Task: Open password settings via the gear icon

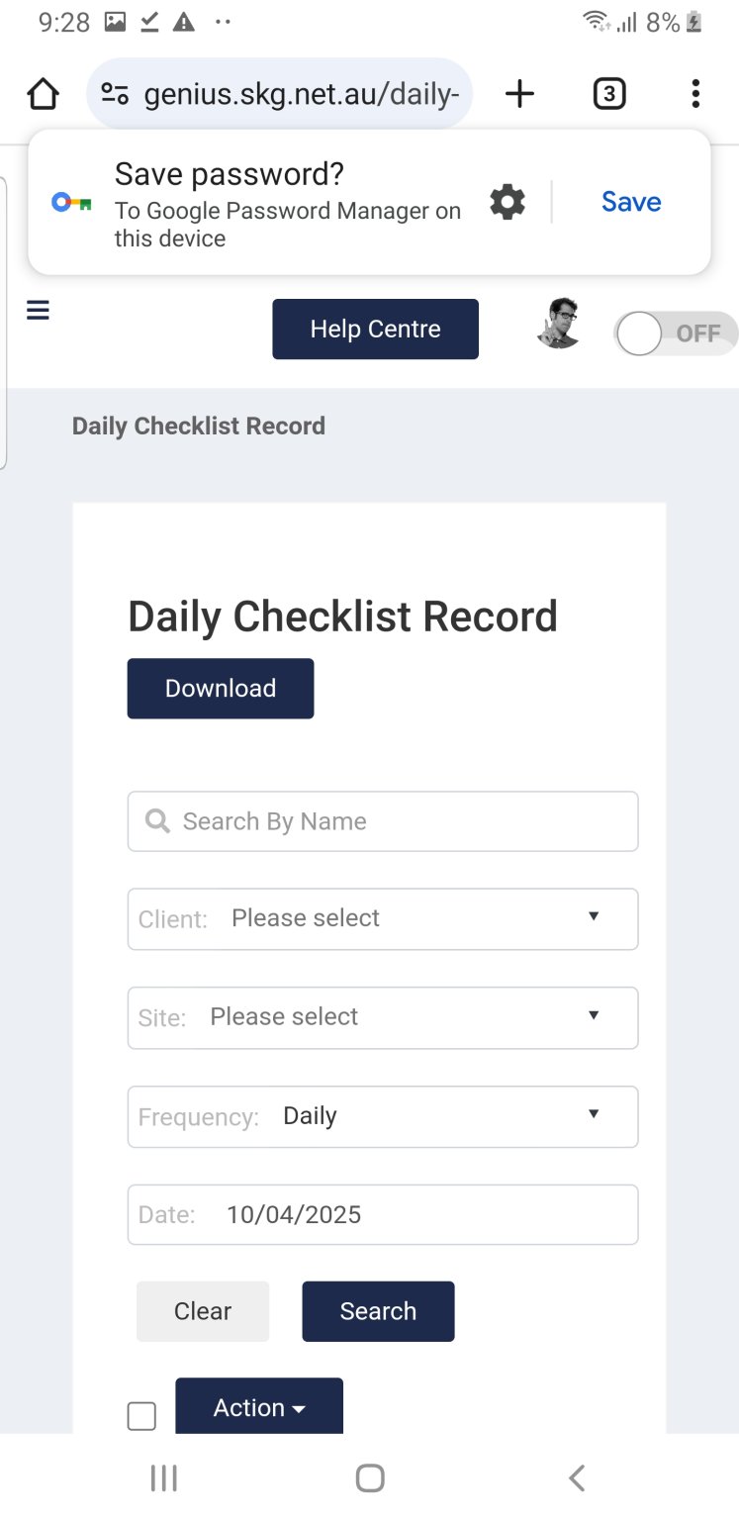Action: [x=507, y=201]
